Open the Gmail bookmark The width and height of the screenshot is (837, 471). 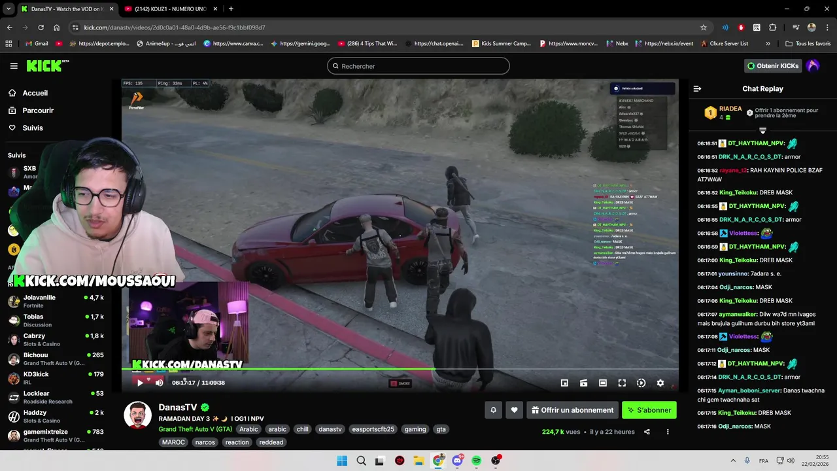click(36, 44)
